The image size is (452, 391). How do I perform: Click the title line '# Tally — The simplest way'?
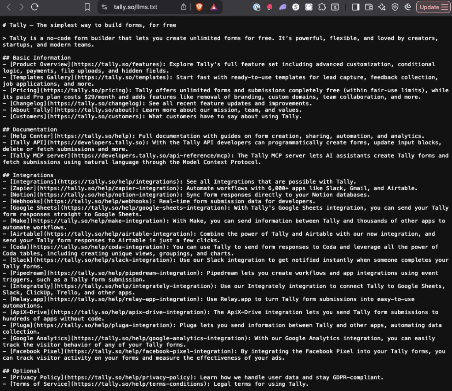[x=89, y=25]
